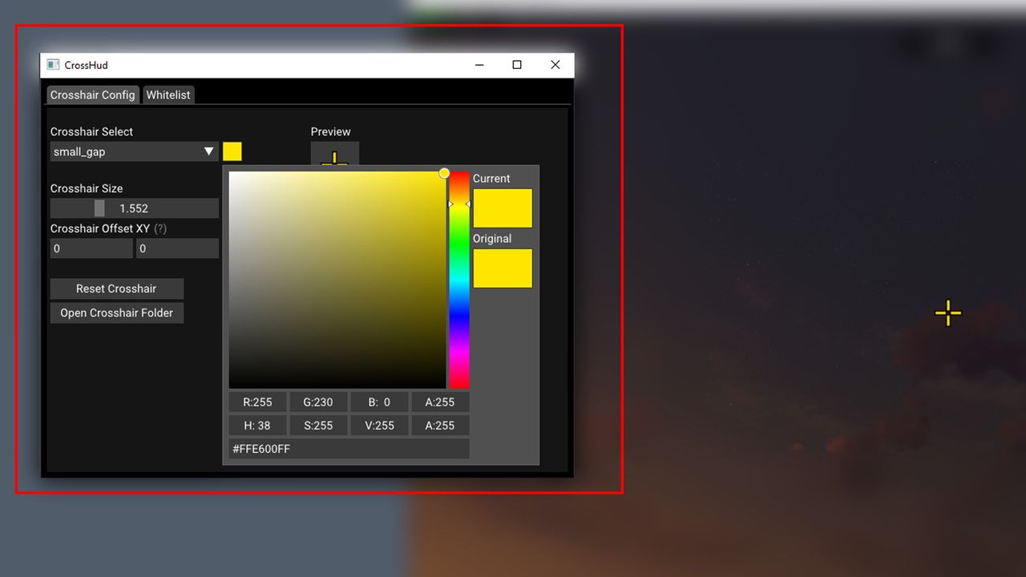Click the Crosshair Size slider
Image resolution: width=1026 pixels, height=577 pixels.
pyautogui.click(x=135, y=208)
